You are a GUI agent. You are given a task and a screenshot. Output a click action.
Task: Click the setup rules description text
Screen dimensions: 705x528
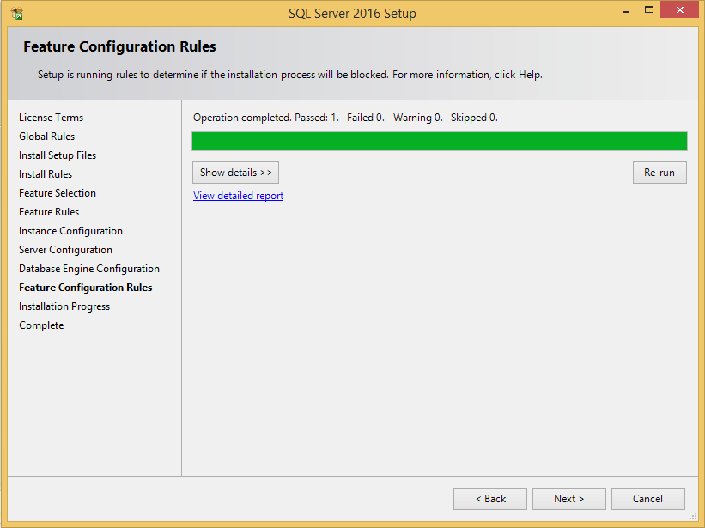click(x=290, y=75)
